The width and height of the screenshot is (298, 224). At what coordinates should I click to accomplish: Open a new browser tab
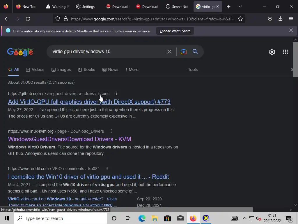pyautogui.click(x=229, y=7)
